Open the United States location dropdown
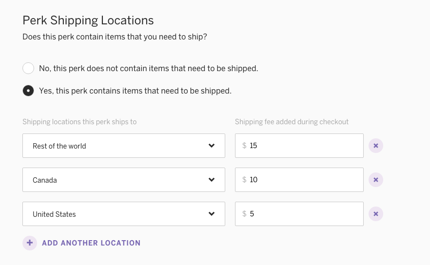The image size is (430, 265). pos(124,214)
